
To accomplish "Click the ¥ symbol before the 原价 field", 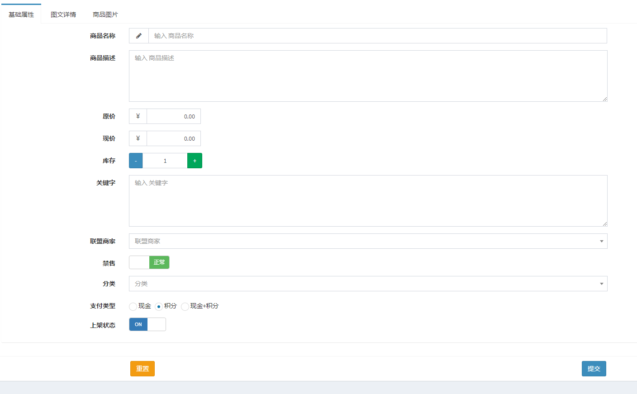I will tap(137, 116).
